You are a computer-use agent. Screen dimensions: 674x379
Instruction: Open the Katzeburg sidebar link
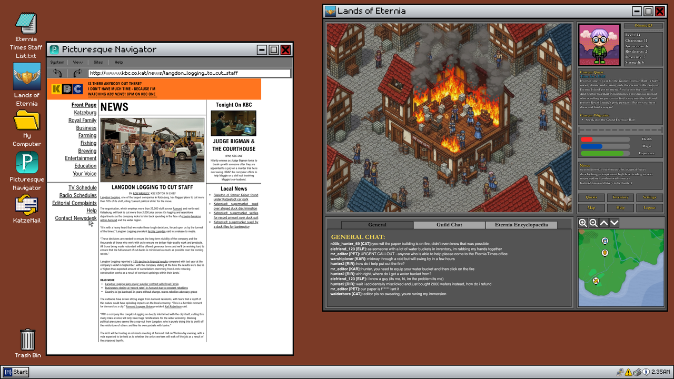pyautogui.click(x=85, y=113)
